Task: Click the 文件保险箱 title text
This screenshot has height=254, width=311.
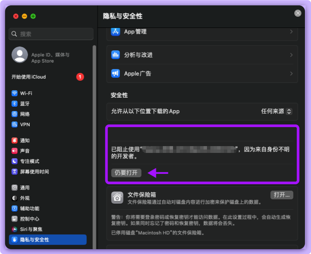Action: click(142, 195)
